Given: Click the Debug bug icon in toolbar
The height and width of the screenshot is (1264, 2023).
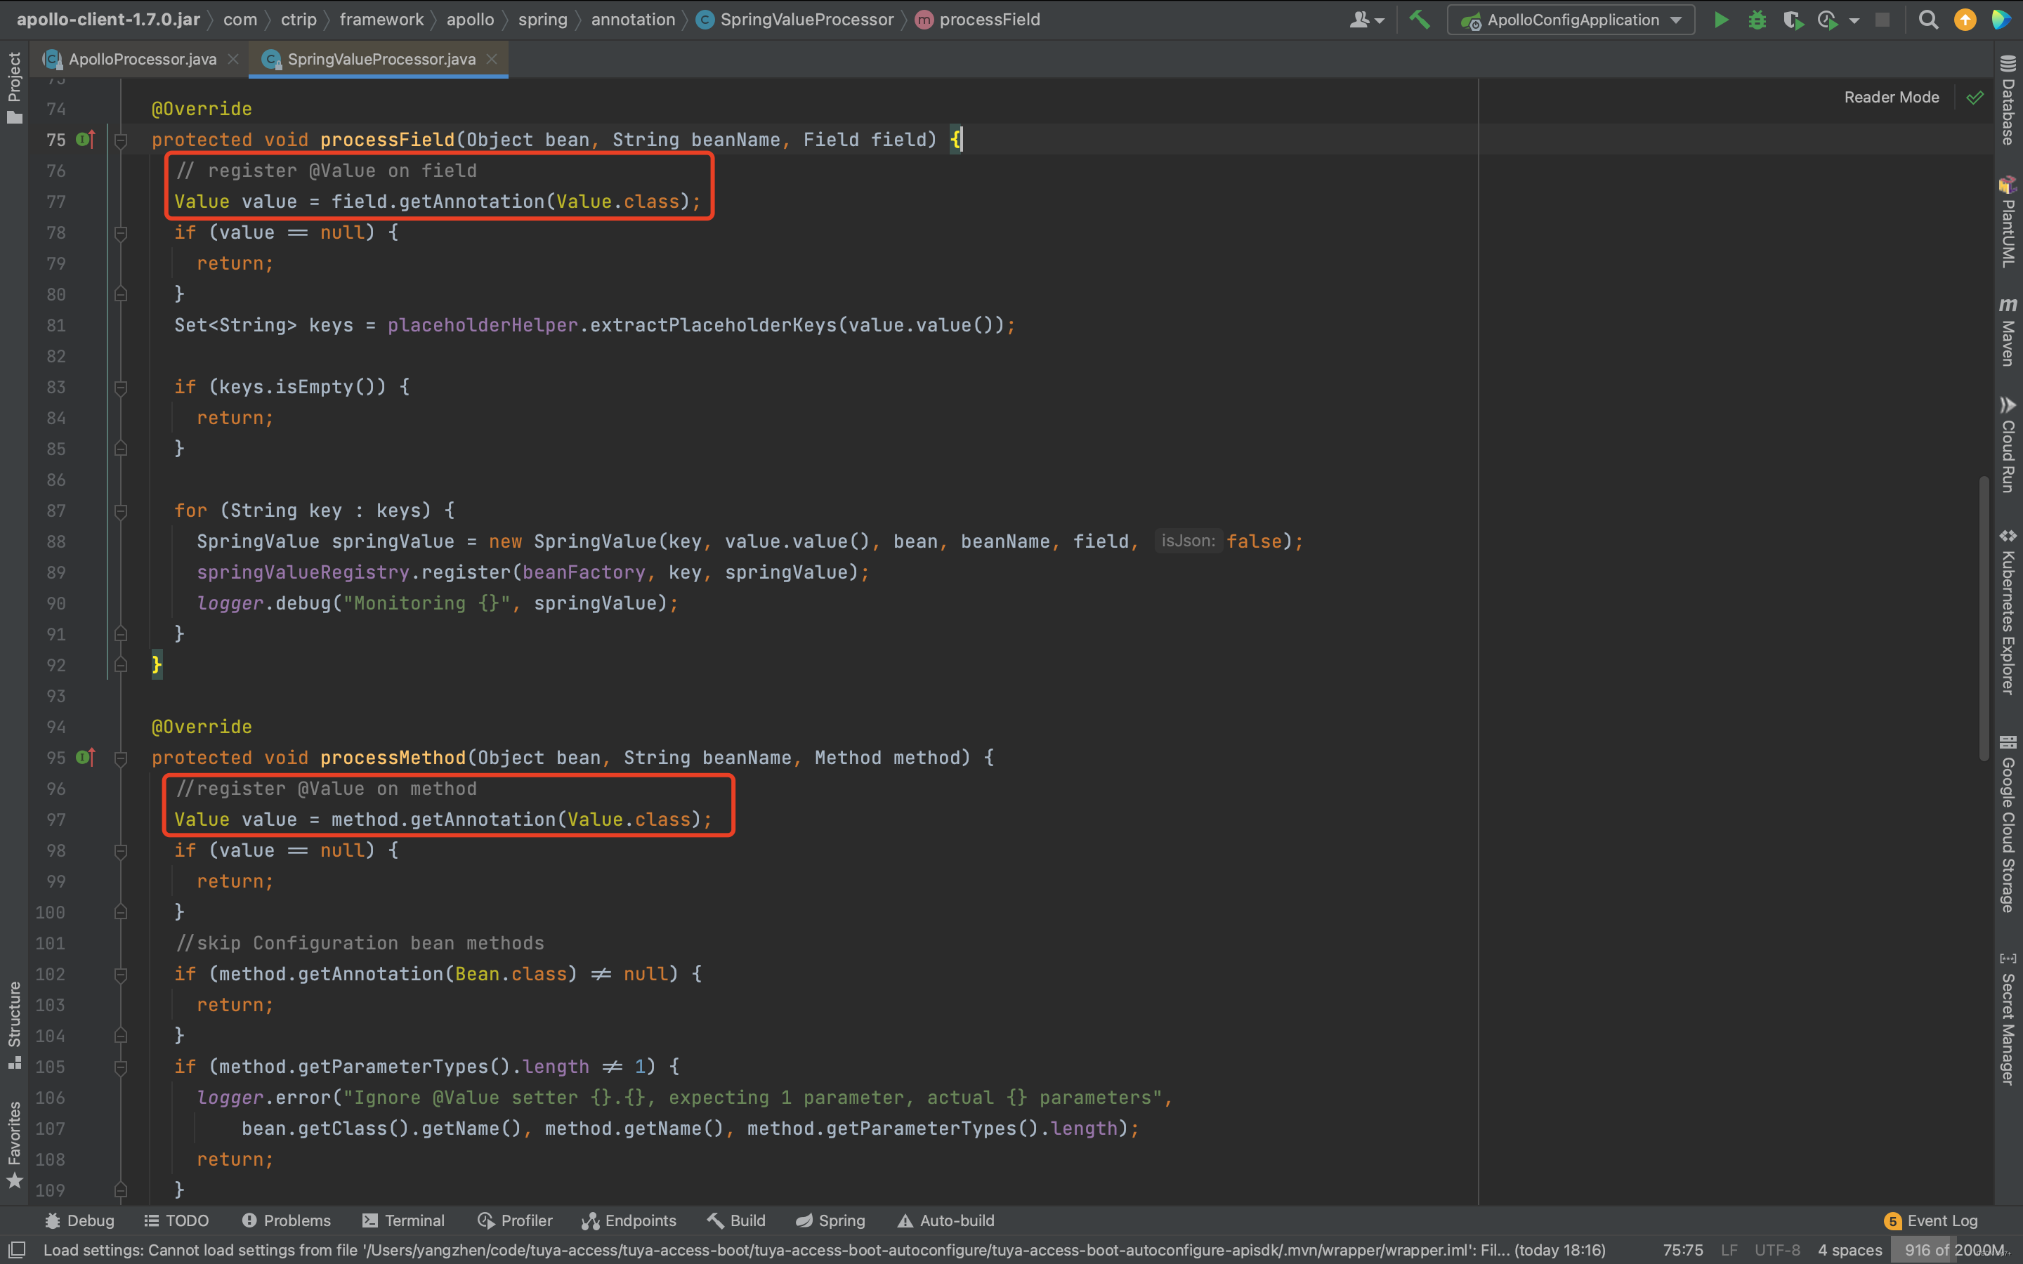Looking at the screenshot, I should pos(1757,20).
